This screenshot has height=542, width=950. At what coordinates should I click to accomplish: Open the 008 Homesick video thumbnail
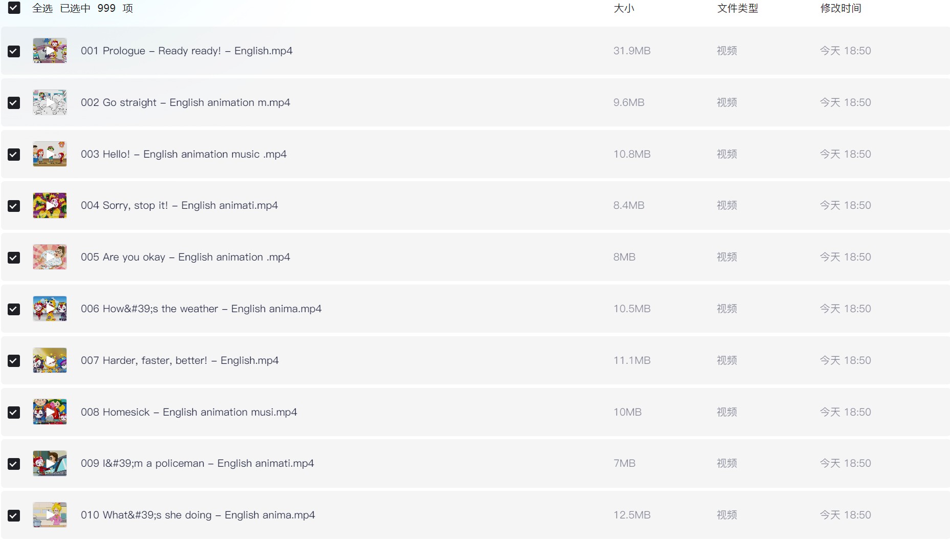point(50,412)
